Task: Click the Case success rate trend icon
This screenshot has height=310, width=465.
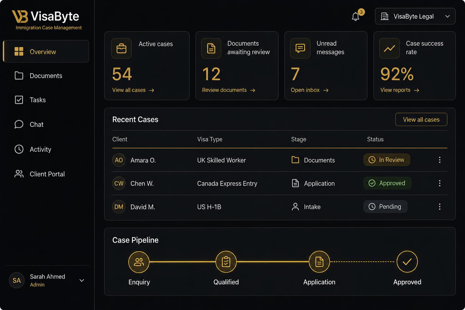Action: tap(389, 48)
